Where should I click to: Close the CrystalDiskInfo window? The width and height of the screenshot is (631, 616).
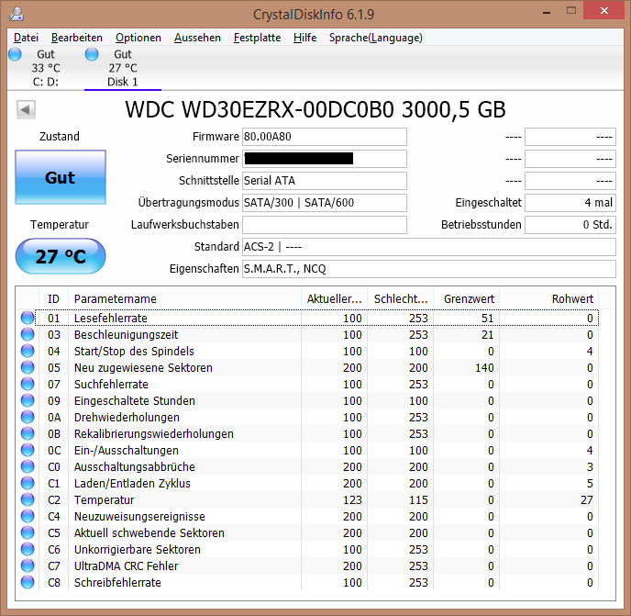point(604,11)
